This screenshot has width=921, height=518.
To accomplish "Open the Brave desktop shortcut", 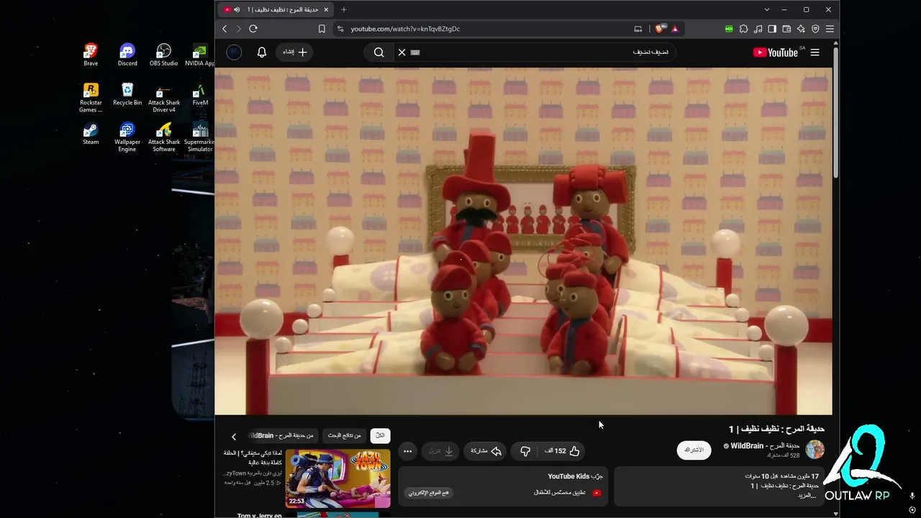I will 91,55.
